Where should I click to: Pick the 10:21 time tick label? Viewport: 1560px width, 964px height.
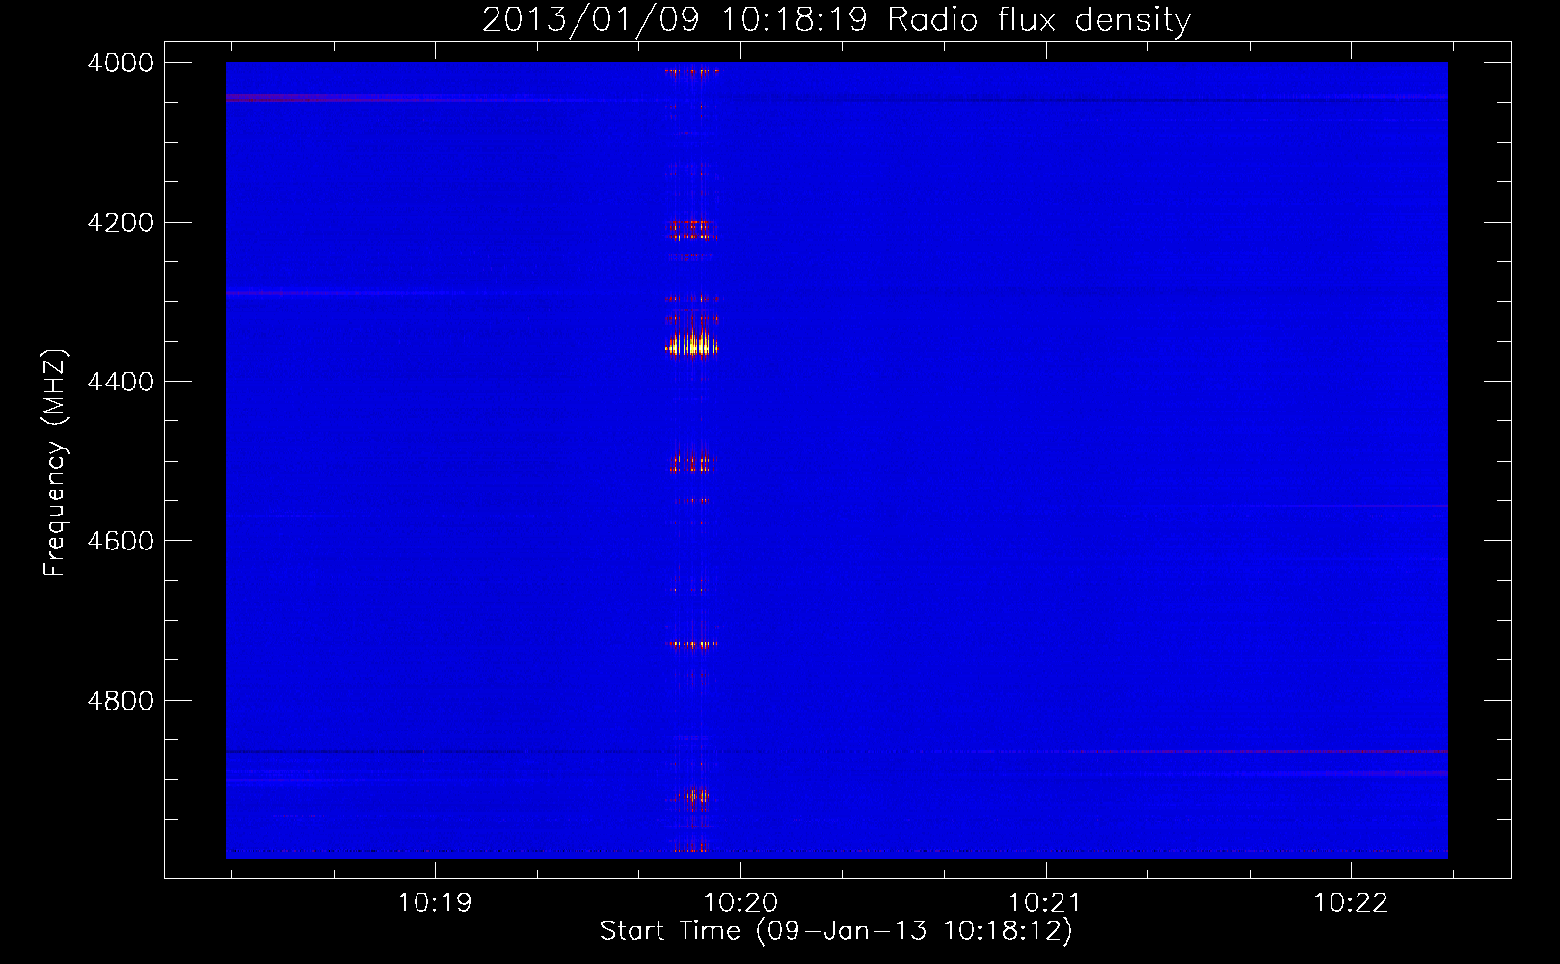click(x=1045, y=902)
